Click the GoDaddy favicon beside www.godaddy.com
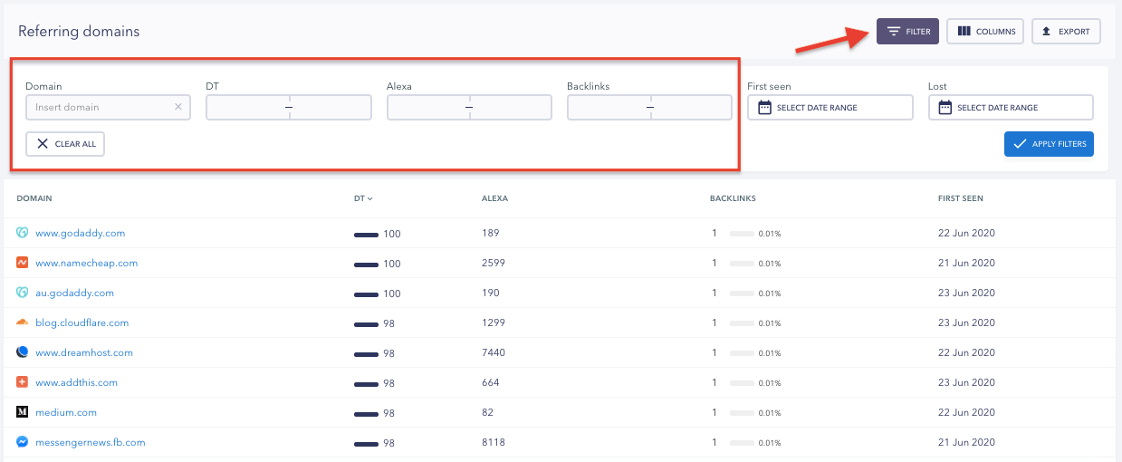Image resolution: width=1122 pixels, height=462 pixels. click(23, 233)
